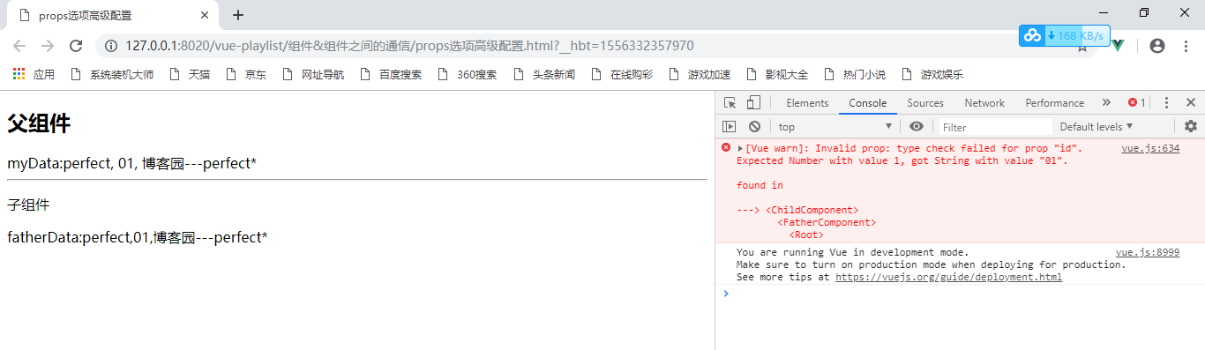Toggle the device toolbar

coord(753,103)
